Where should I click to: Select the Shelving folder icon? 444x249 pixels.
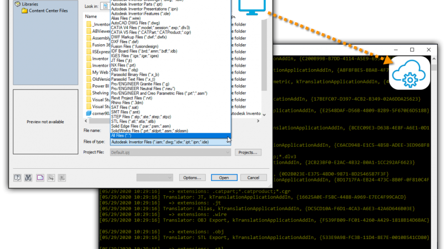[x=89, y=93]
